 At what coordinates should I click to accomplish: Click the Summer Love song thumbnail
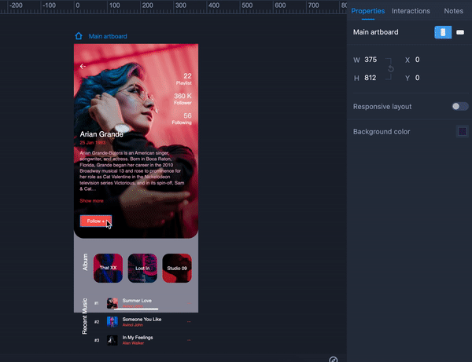click(x=112, y=303)
